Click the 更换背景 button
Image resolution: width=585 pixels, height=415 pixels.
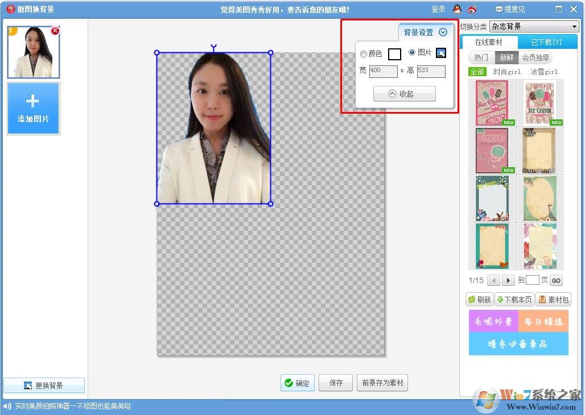coord(44,385)
